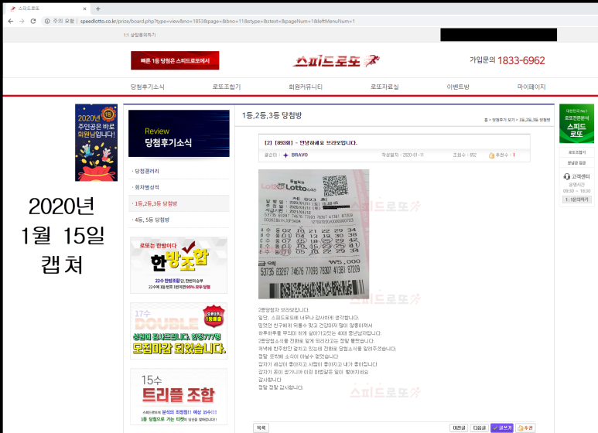Viewport: 598px width, 433px height.
Task: Click the 2020년 주인공 left promotional banner
Action: coord(96,142)
